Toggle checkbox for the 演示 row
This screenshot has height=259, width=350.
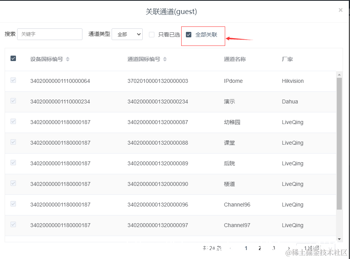(13, 101)
